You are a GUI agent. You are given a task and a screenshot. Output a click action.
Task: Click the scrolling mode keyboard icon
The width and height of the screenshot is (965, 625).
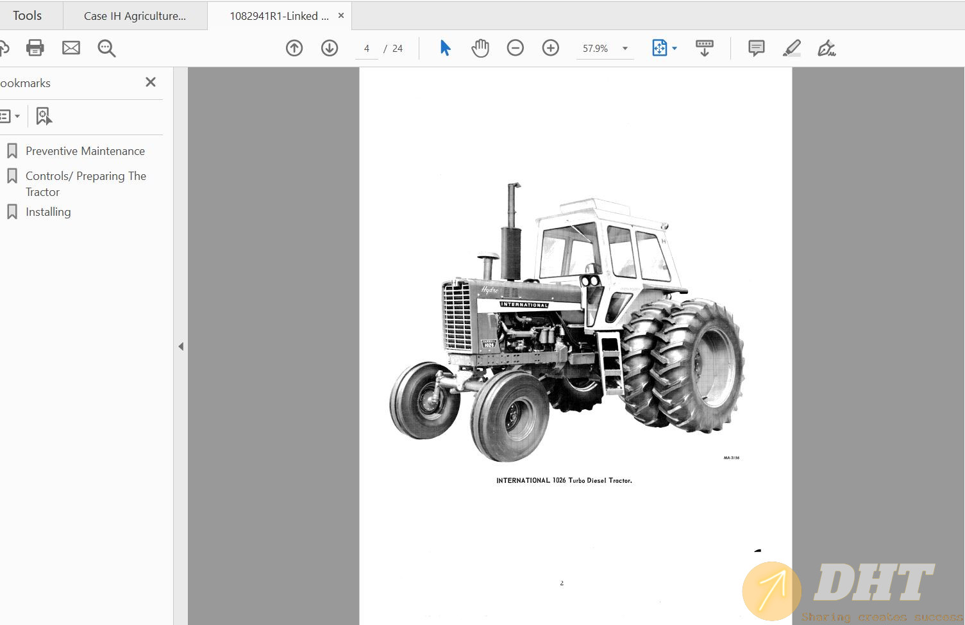pyautogui.click(x=705, y=48)
